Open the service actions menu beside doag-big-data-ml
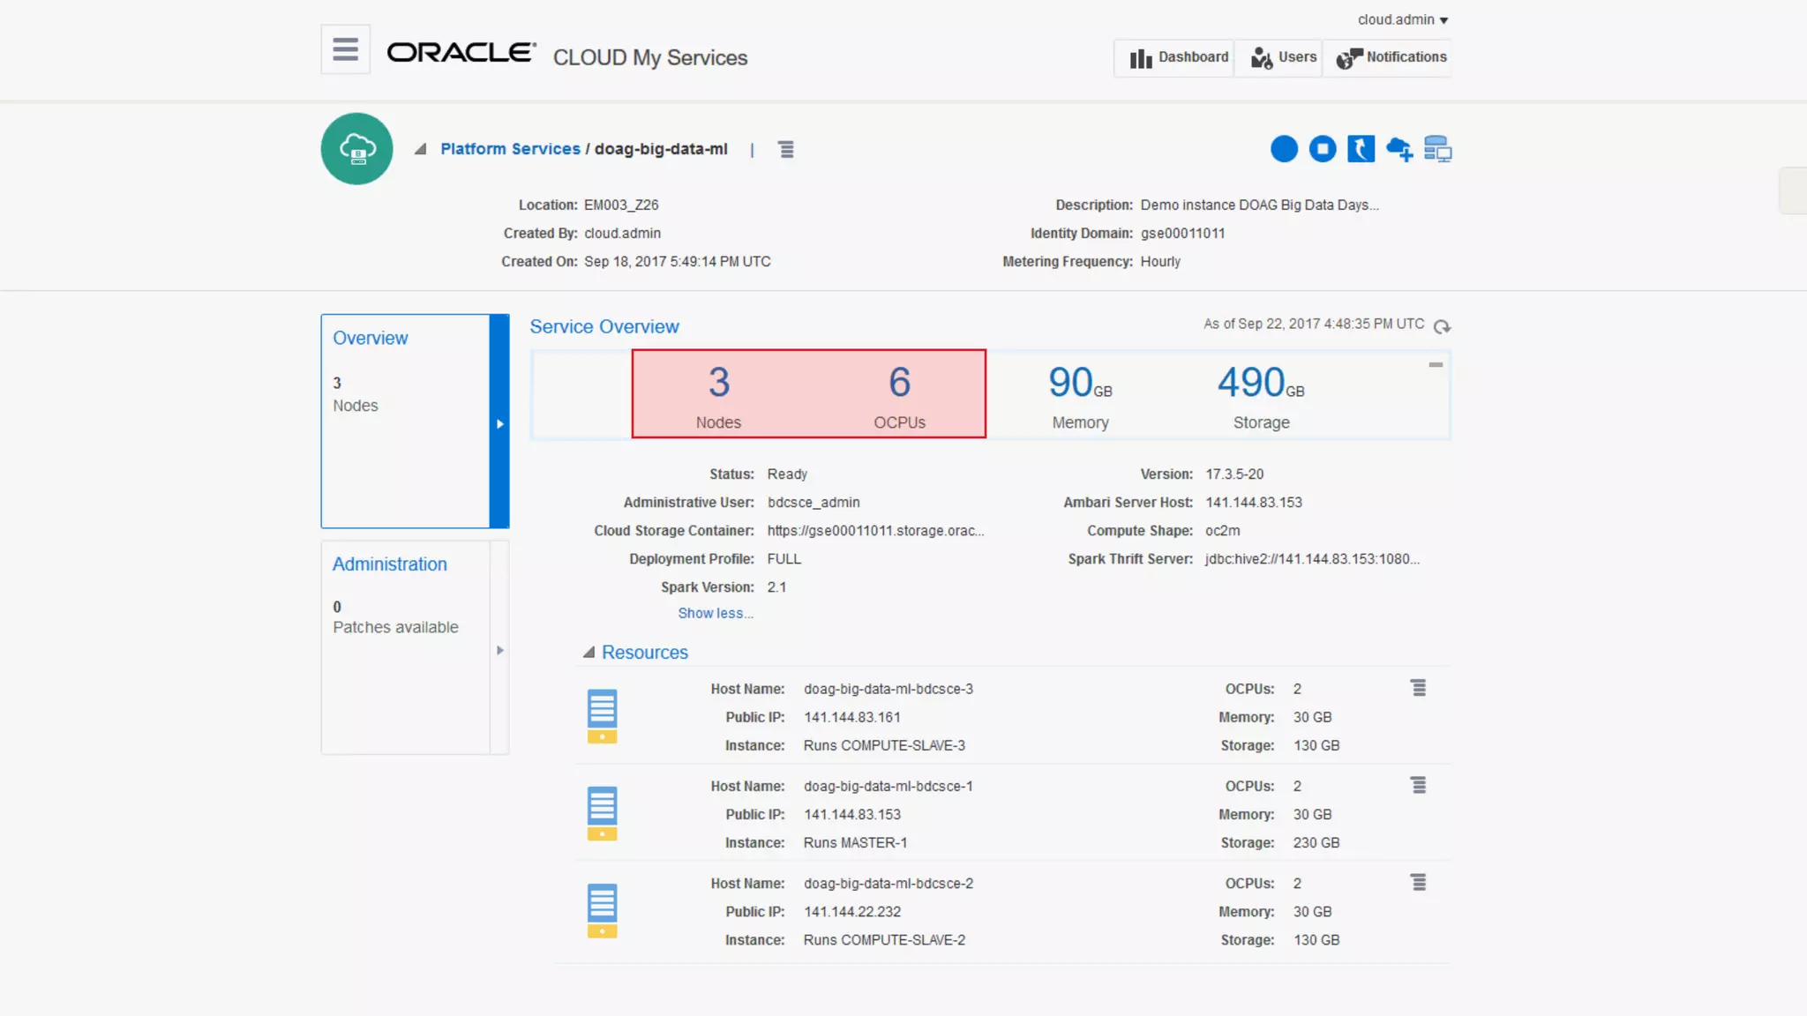Viewport: 1807px width, 1016px height. (786, 149)
